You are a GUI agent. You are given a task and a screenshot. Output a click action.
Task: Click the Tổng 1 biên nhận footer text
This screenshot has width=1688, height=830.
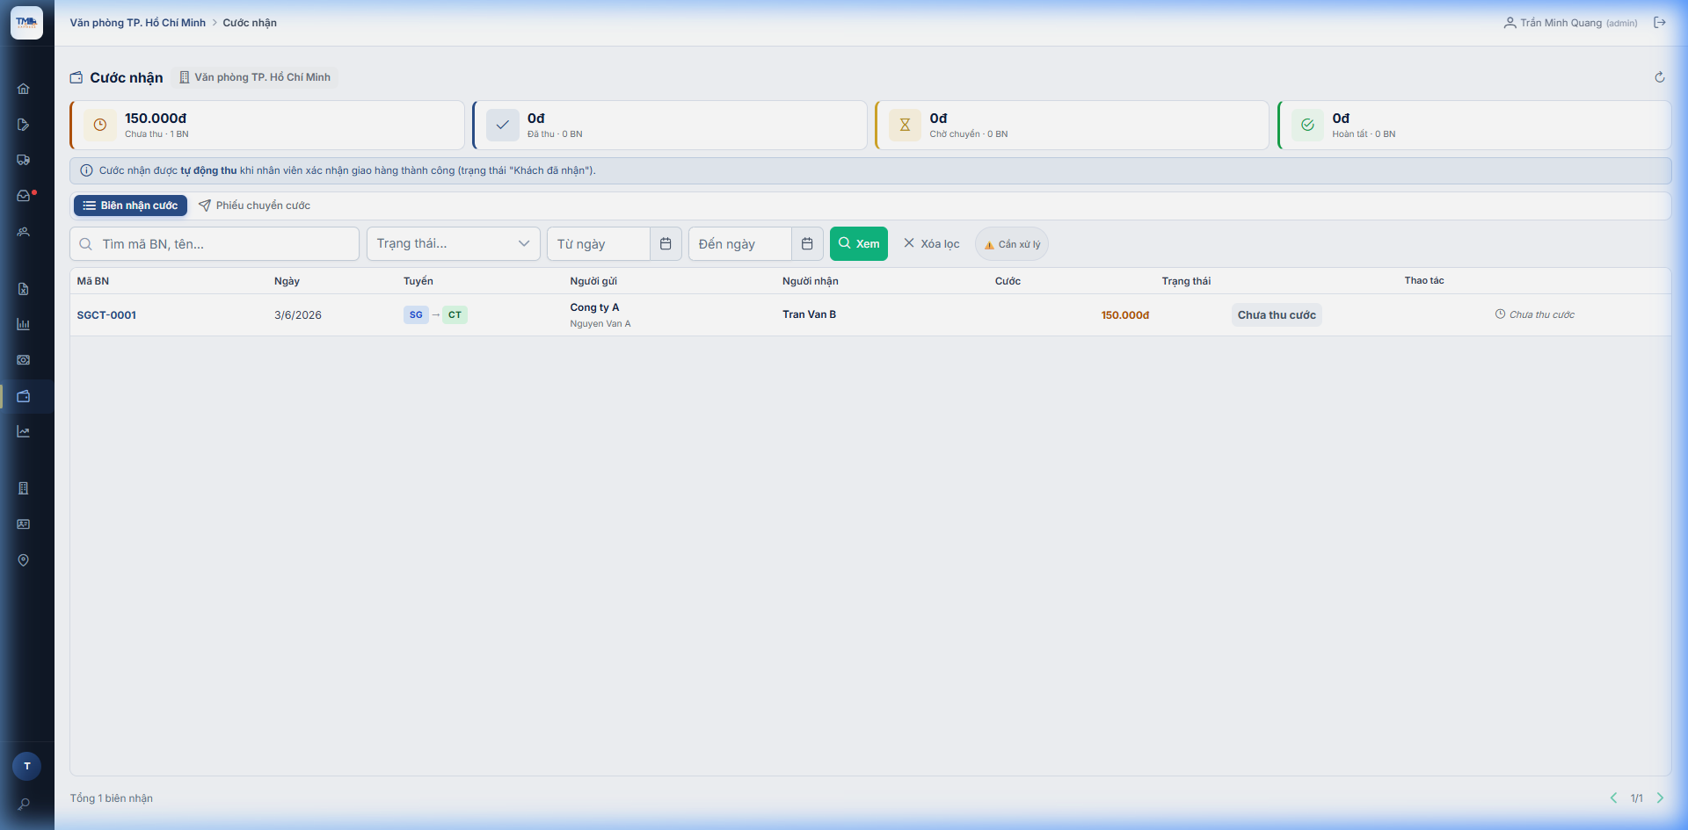[112, 798]
